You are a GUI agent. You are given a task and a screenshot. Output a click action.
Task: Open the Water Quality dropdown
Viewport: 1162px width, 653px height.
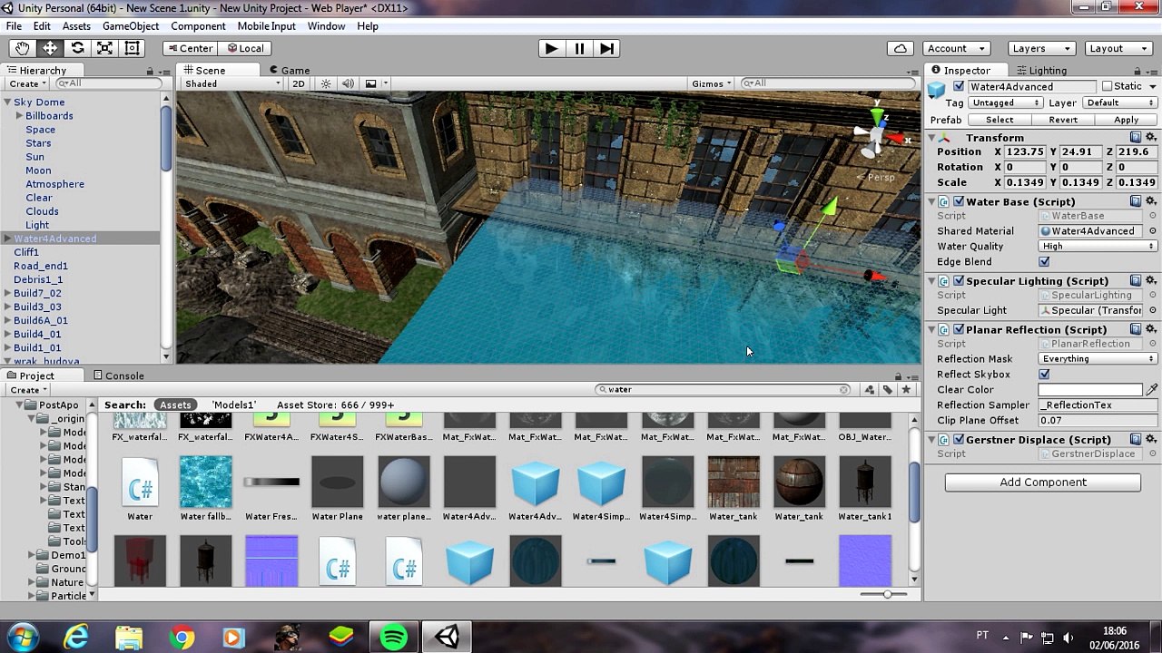click(1098, 247)
